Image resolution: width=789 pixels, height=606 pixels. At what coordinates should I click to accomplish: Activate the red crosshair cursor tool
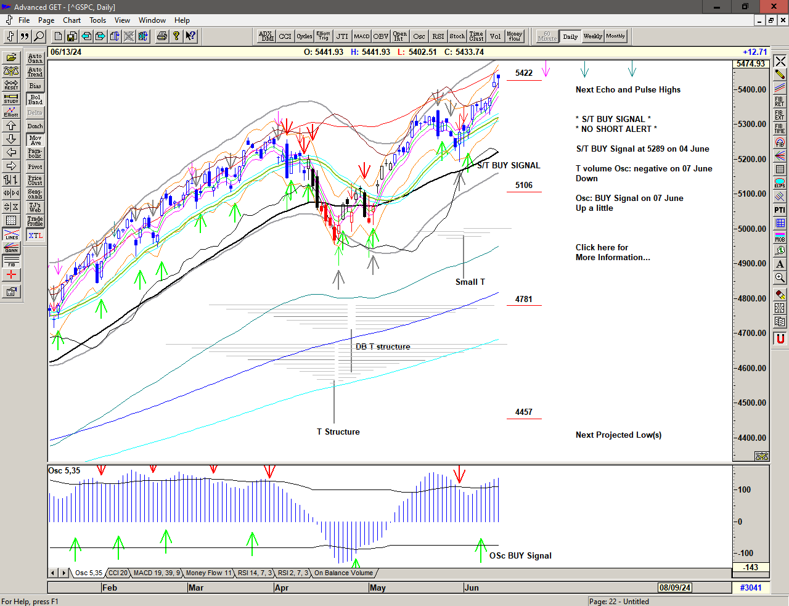11,275
